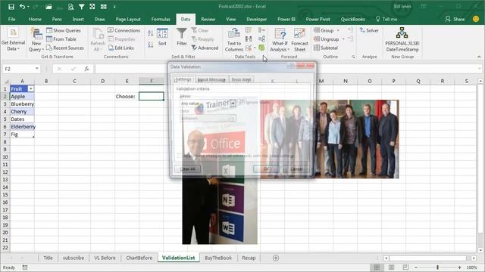485x272 pixels.
Task: Launch Solver
Action: pos(369,30)
